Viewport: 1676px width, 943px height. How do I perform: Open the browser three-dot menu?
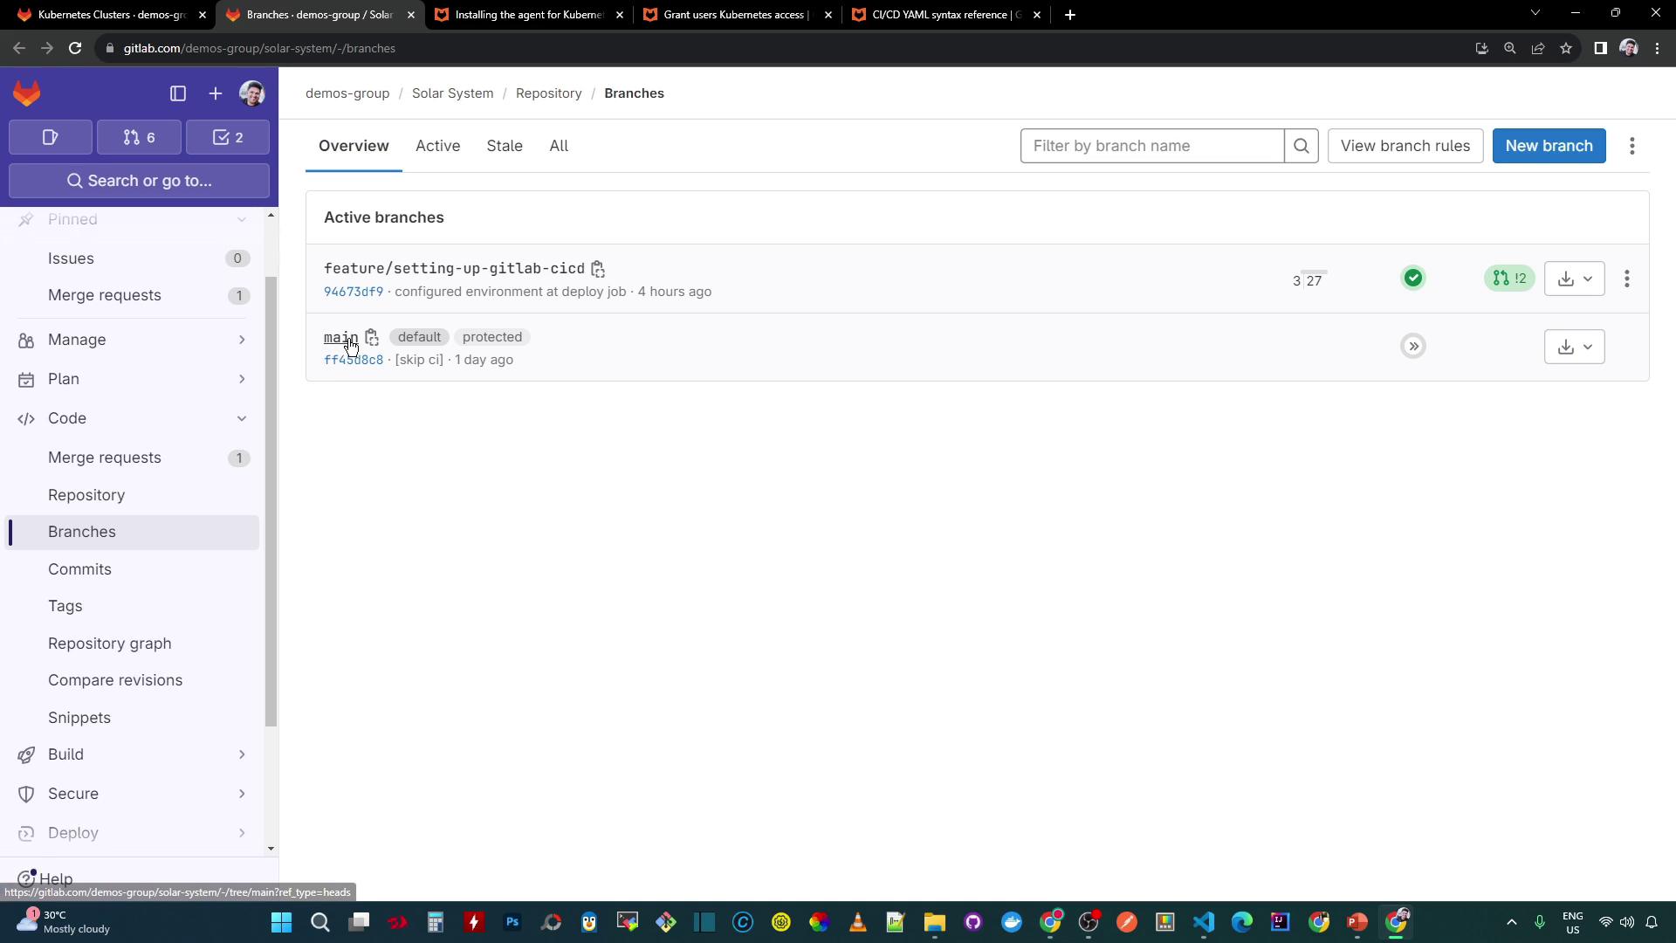click(1658, 48)
